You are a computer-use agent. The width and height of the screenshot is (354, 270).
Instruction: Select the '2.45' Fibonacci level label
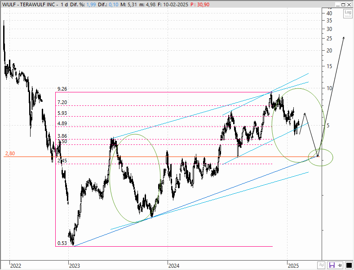(x=62, y=161)
